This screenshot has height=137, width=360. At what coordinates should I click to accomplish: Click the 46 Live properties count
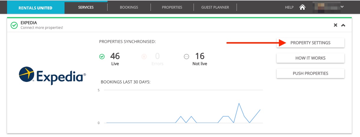115,56
